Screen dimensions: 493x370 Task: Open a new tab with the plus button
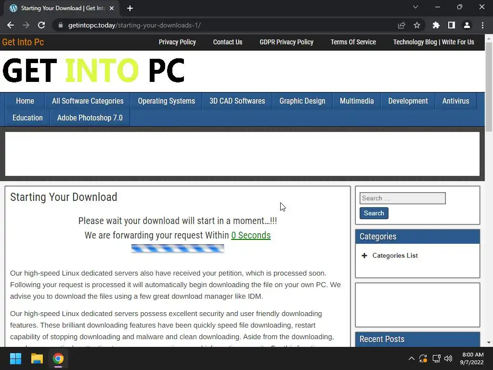130,8
